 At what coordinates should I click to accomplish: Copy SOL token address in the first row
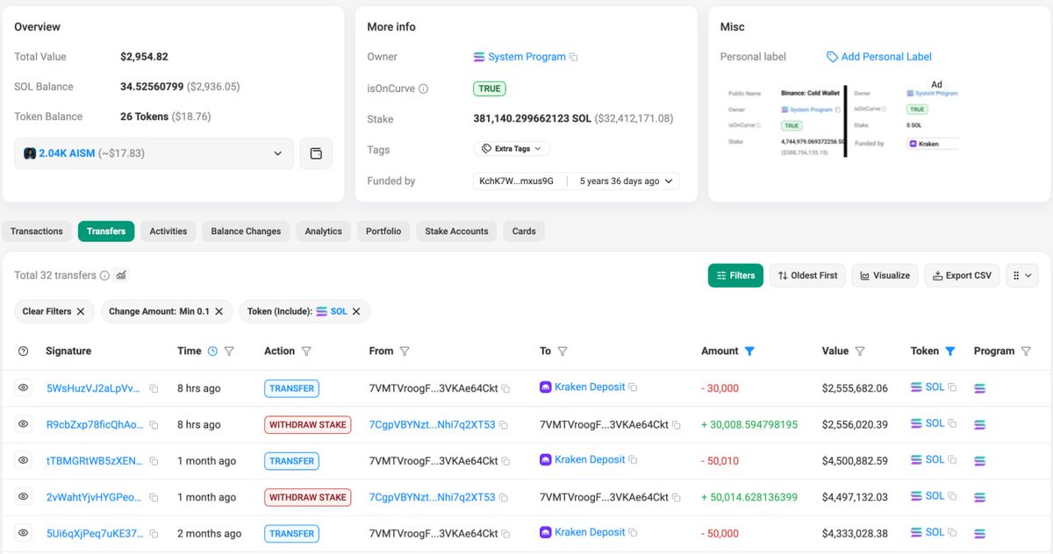pyautogui.click(x=952, y=387)
